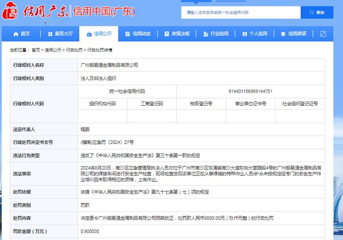Click the person icon beside 个人信用

click(x=245, y=34)
